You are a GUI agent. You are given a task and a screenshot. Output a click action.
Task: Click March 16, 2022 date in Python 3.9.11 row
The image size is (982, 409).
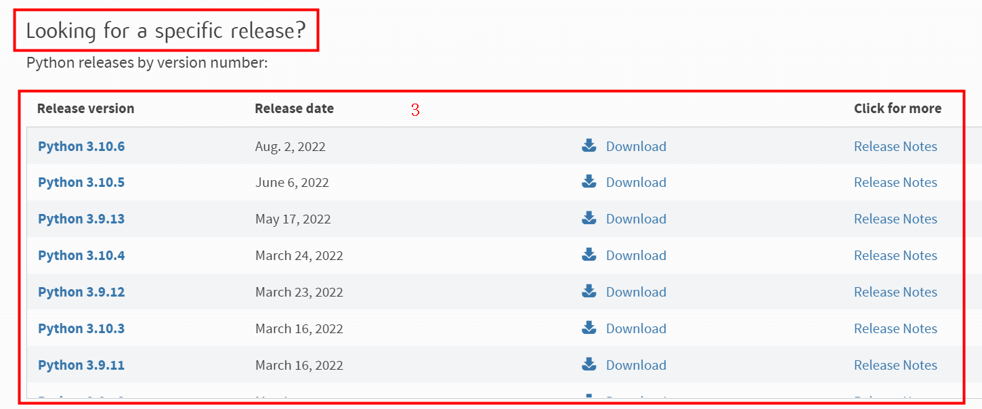pos(299,366)
